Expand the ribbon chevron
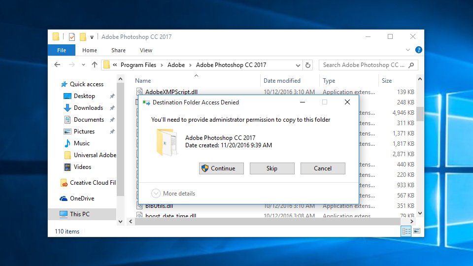Image resolution: width=473 pixels, height=266 pixels. click(x=408, y=50)
